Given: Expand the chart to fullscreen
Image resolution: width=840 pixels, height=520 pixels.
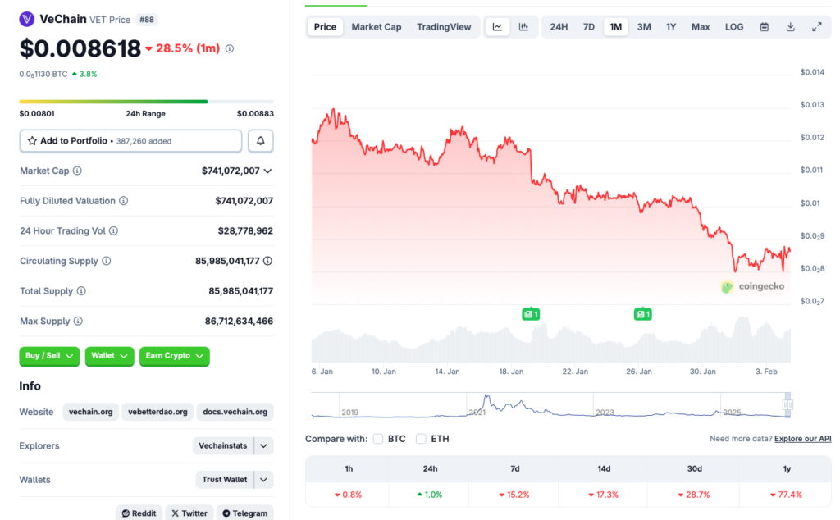Looking at the screenshot, I should pos(816,26).
